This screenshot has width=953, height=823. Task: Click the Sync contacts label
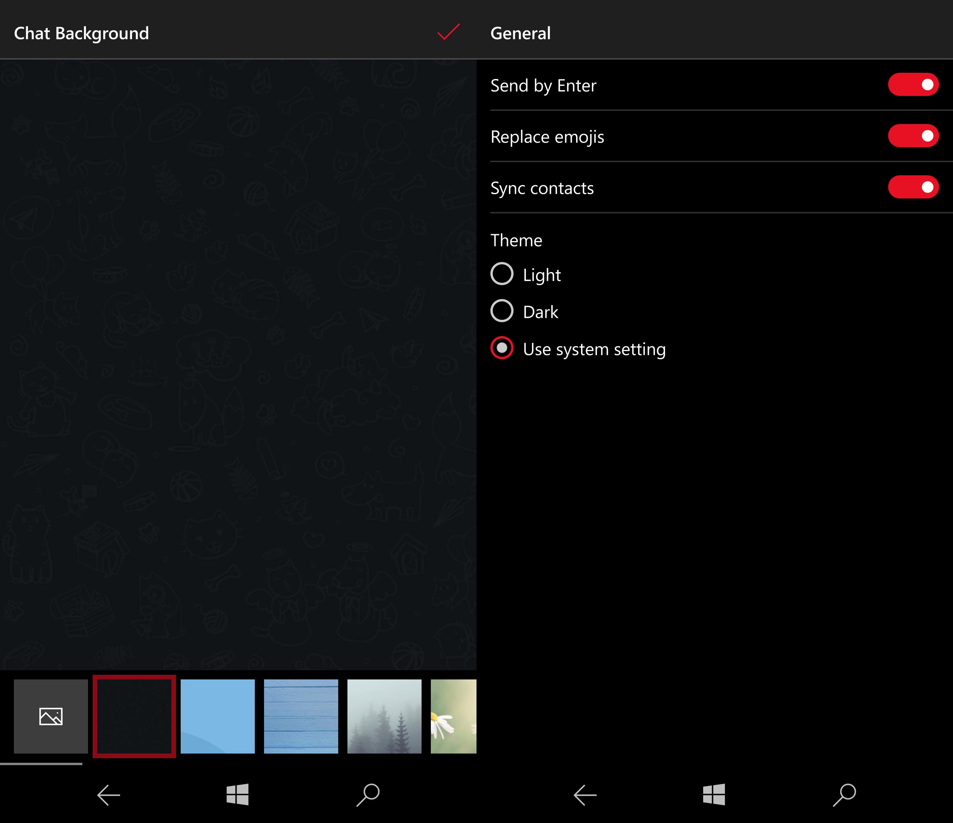542,189
